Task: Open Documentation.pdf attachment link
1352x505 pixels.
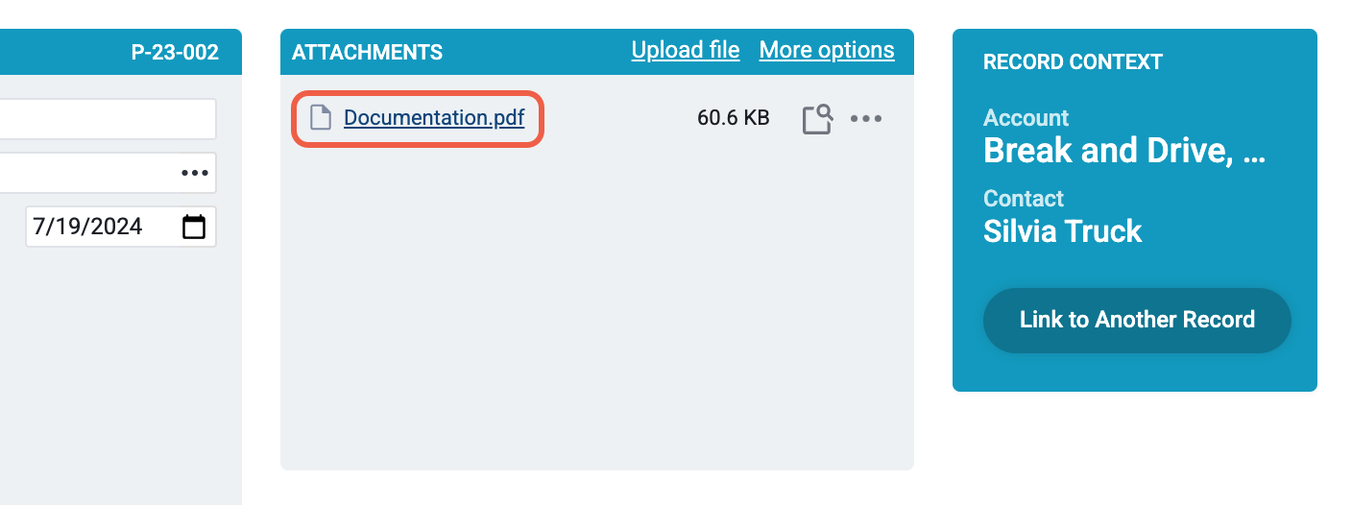Action: click(x=434, y=118)
